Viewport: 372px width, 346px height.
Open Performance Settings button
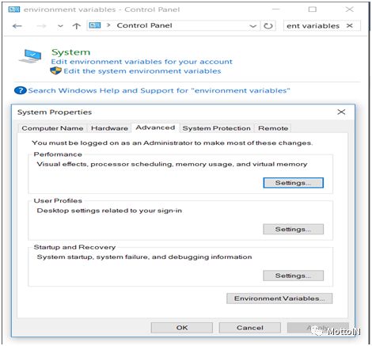coord(293,183)
